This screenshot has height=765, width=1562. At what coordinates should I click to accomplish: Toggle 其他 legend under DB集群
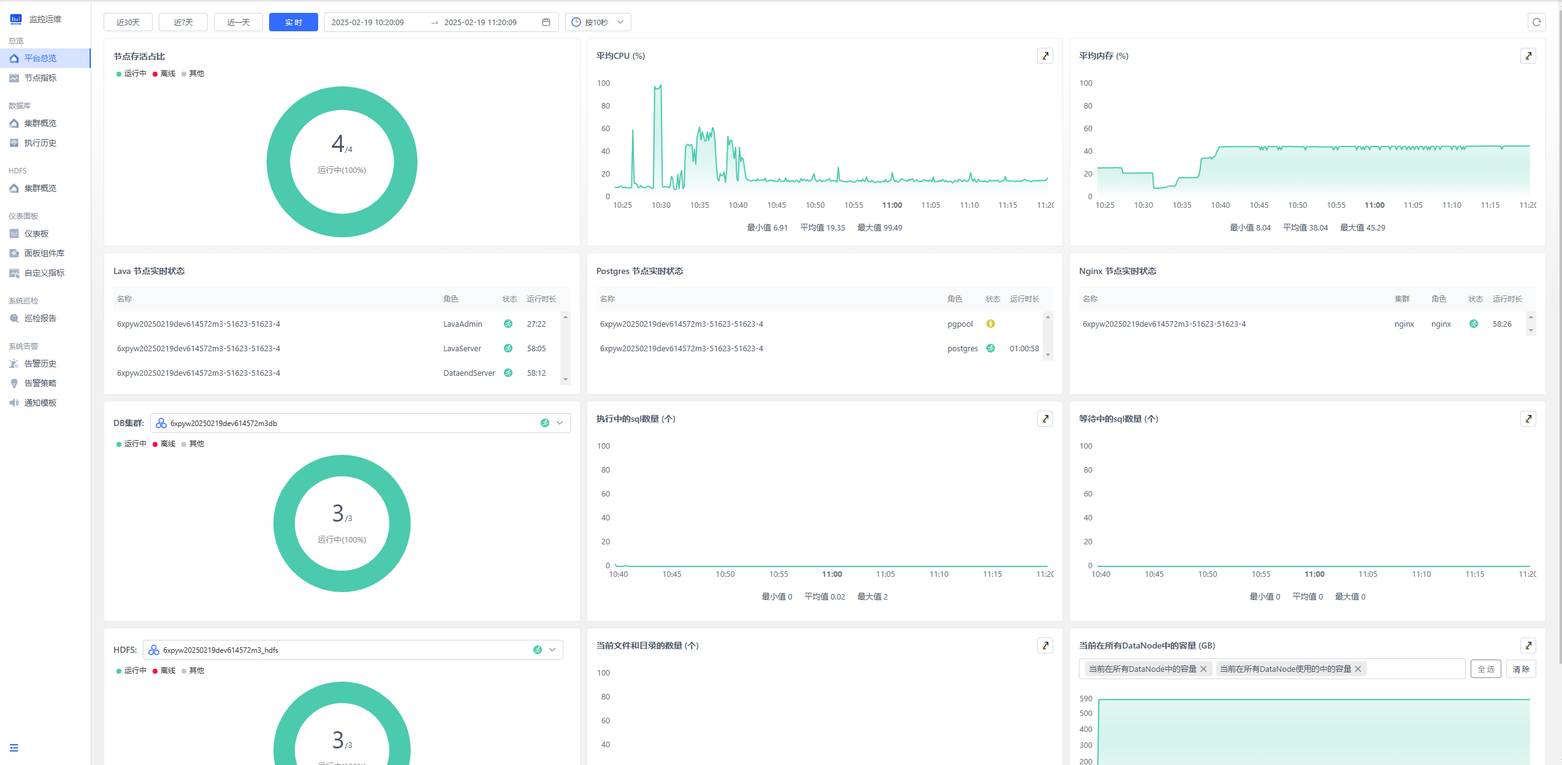(192, 444)
